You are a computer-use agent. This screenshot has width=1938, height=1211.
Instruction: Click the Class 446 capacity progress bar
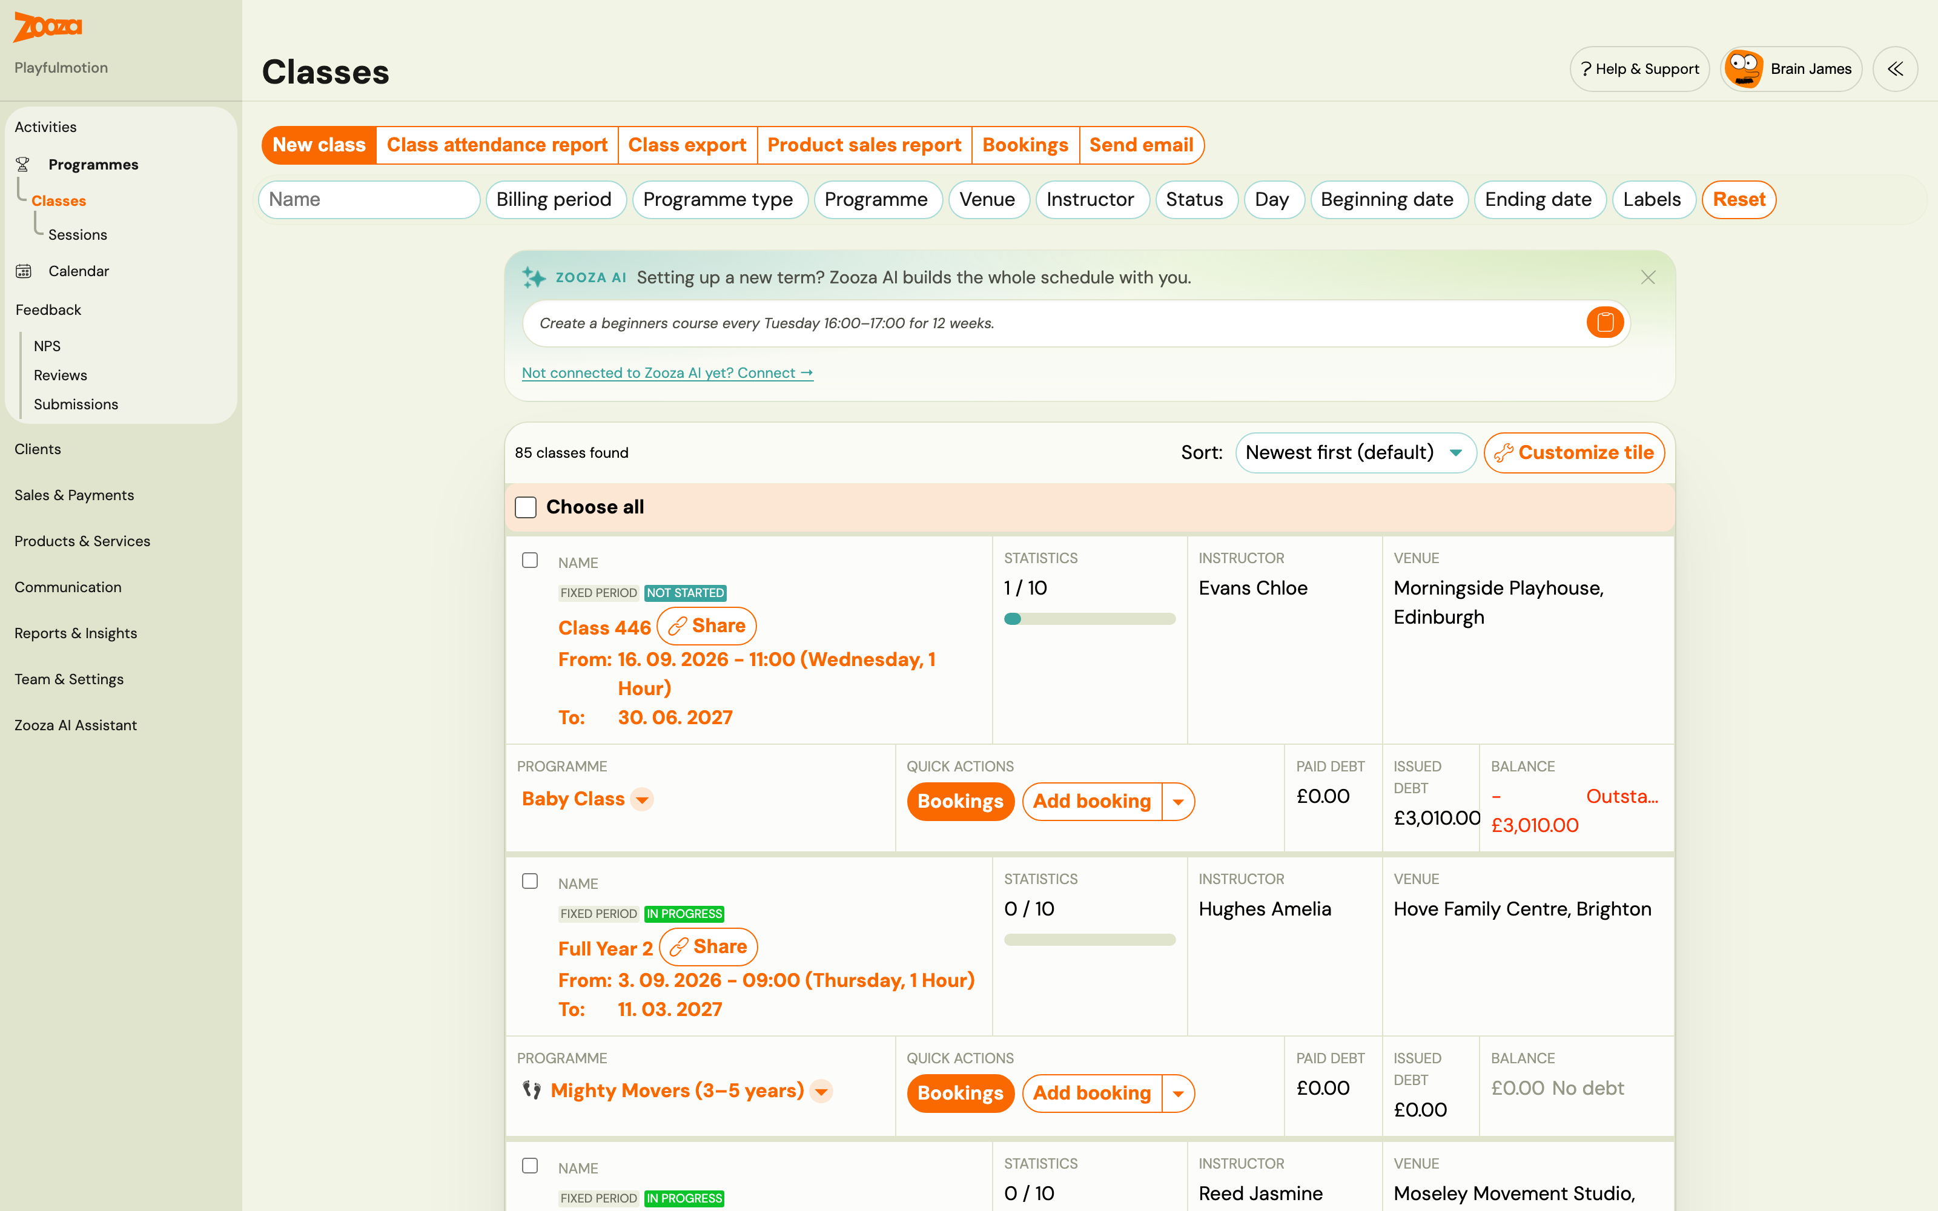pos(1090,618)
